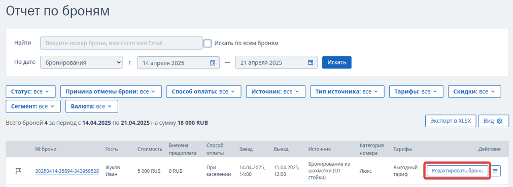Click the Гость column header
513x187 pixels.
(x=112, y=149)
